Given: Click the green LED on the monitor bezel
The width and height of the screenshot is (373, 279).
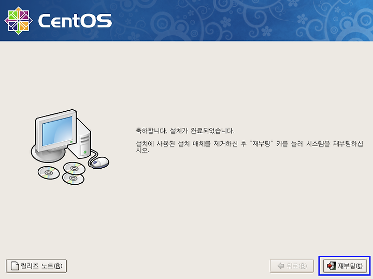Looking at the screenshot, I should 71,142.
